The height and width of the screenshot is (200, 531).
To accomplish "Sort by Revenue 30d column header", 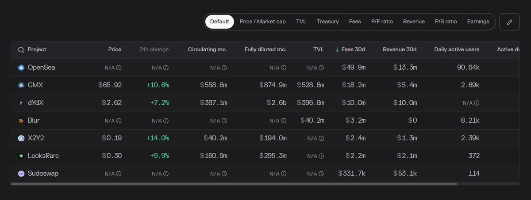I will 400,49.
